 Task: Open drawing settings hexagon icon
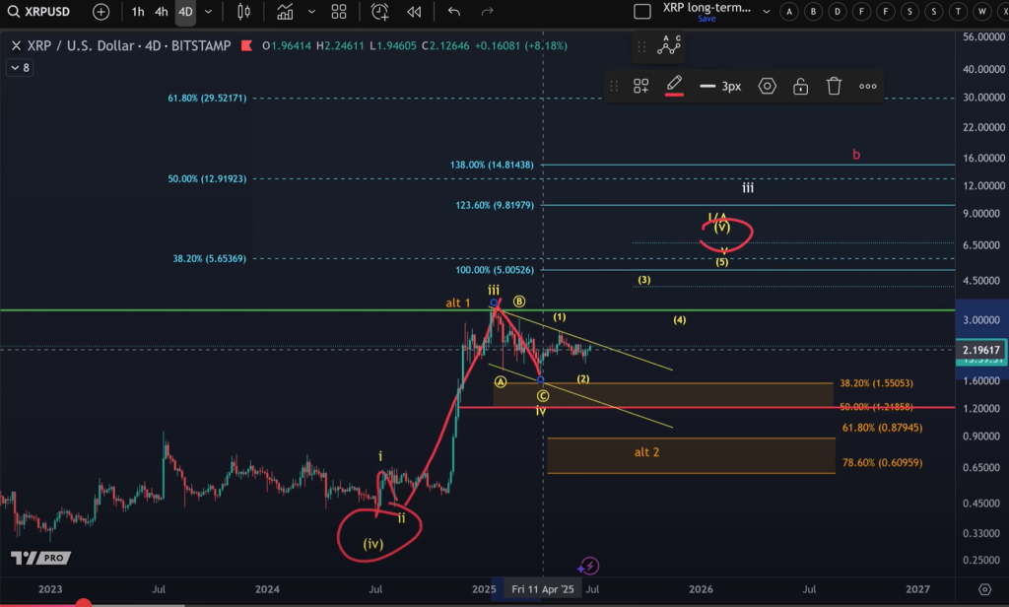(769, 86)
